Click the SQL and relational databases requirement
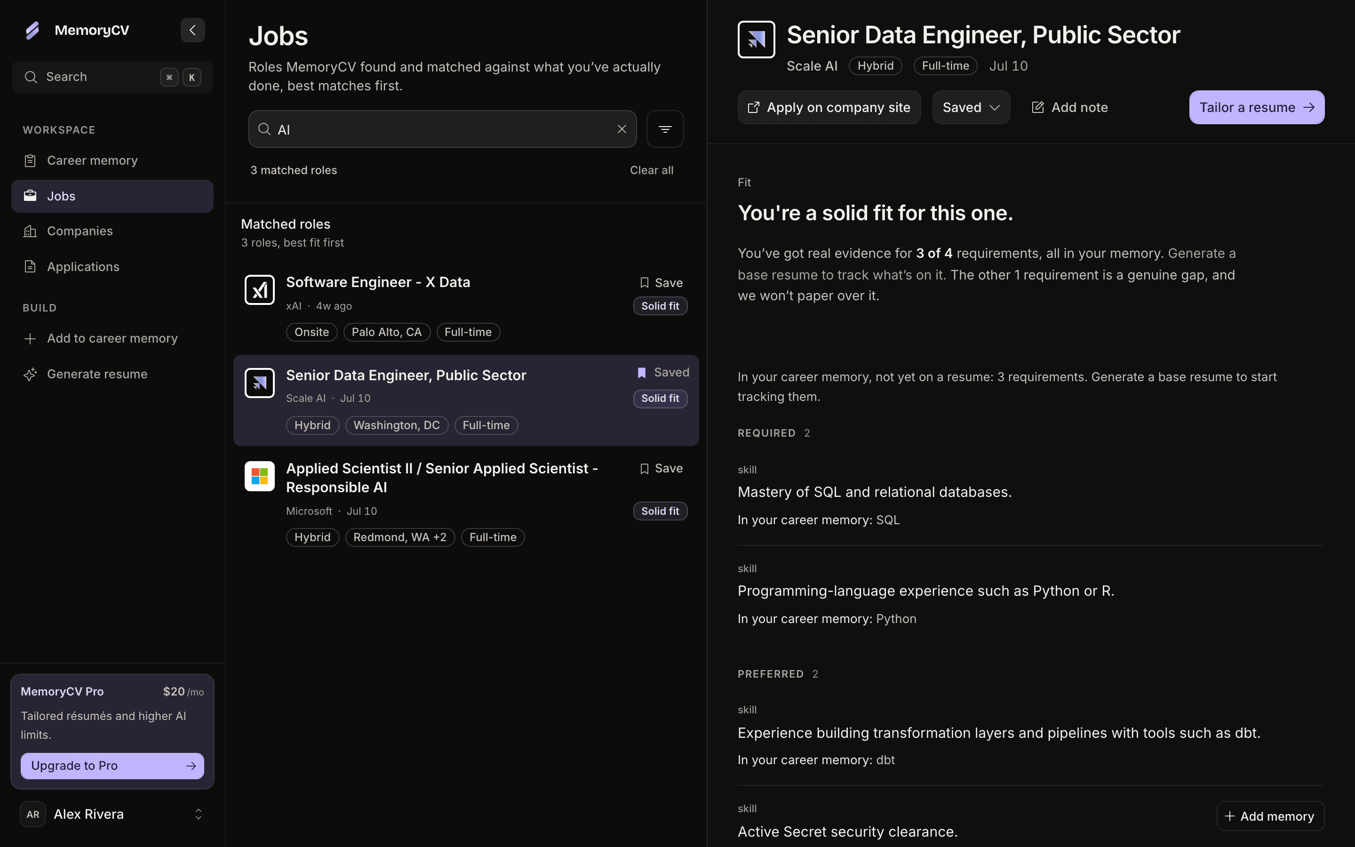Viewport: 1355px width, 847px height. click(875, 492)
